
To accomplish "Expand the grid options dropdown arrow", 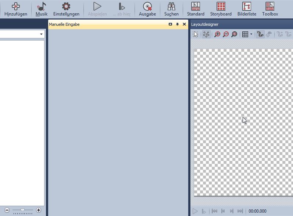I will (x=251, y=34).
